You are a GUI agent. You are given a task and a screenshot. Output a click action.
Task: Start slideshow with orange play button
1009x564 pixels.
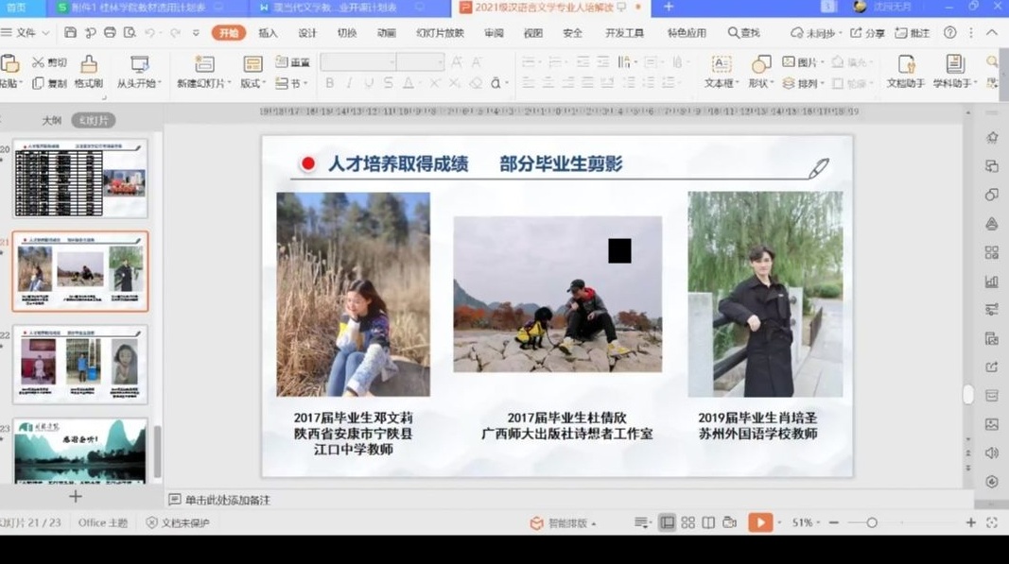(x=759, y=522)
